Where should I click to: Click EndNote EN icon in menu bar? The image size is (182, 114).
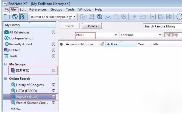7,9
